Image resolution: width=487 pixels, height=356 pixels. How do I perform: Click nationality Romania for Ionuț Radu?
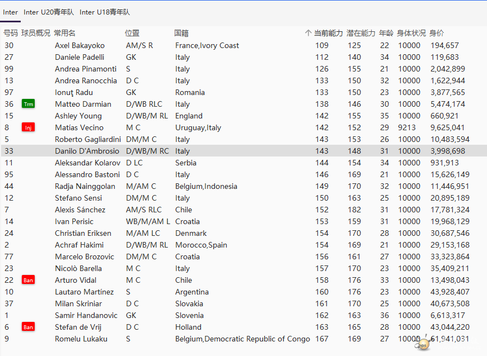(190, 92)
